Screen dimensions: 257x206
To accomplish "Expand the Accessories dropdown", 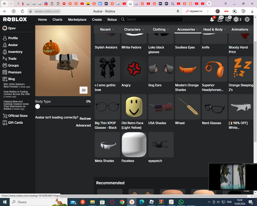I will click(x=188, y=29).
